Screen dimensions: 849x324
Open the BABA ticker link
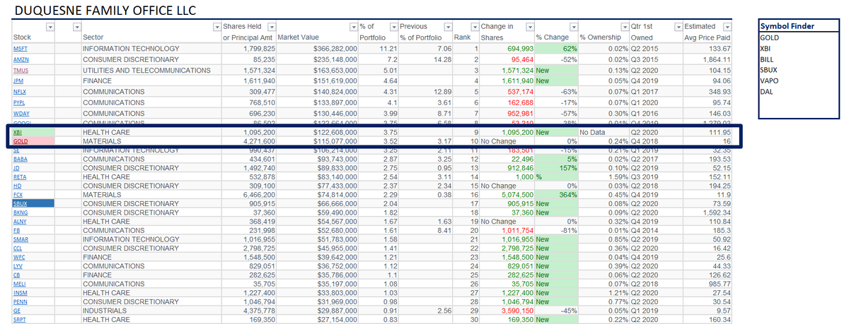tap(19, 160)
